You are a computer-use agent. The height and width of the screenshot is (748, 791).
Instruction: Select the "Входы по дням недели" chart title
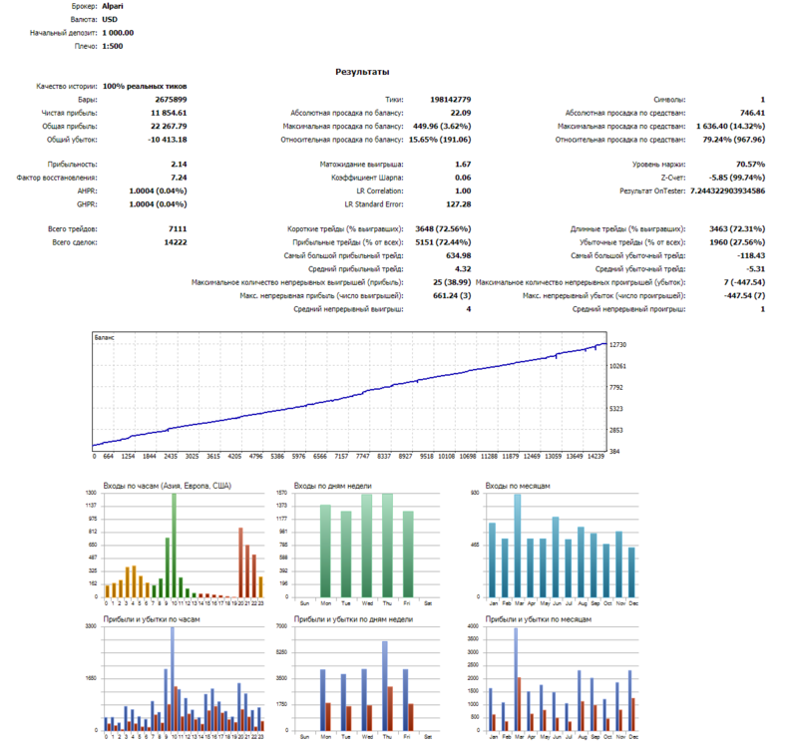[333, 486]
